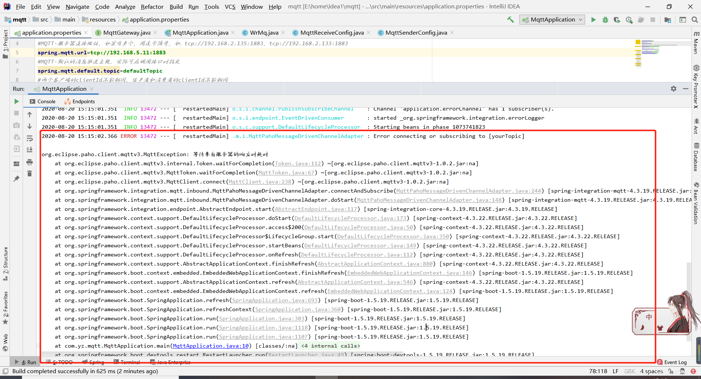This screenshot has width=701, height=379.
Task: Change the GBK file encoding in status bar
Action: point(629,371)
